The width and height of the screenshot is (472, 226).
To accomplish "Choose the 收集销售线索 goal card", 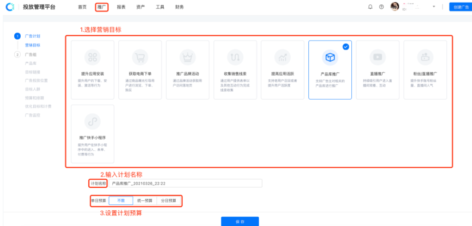I will 235,70.
